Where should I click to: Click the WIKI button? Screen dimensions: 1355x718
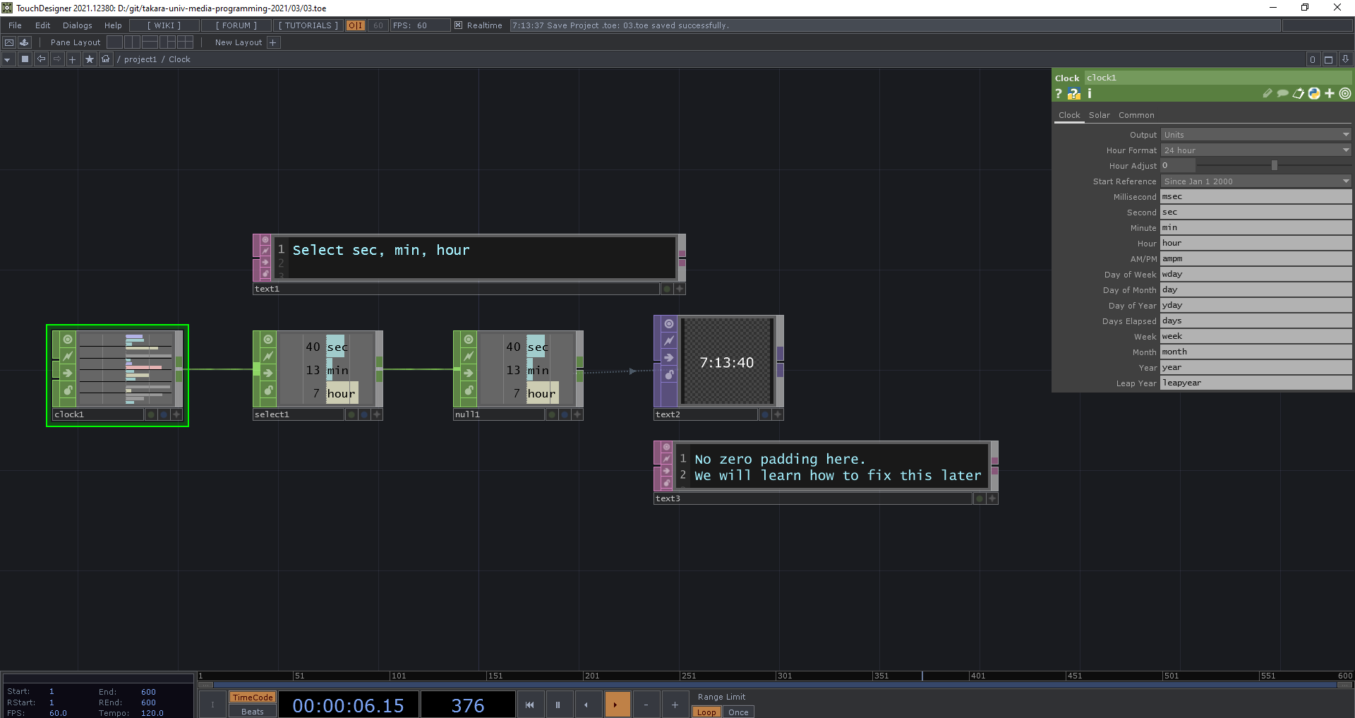click(164, 25)
